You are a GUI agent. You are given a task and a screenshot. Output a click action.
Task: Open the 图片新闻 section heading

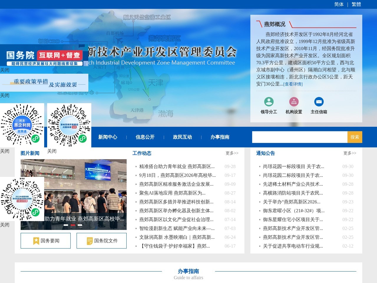pos(30,153)
